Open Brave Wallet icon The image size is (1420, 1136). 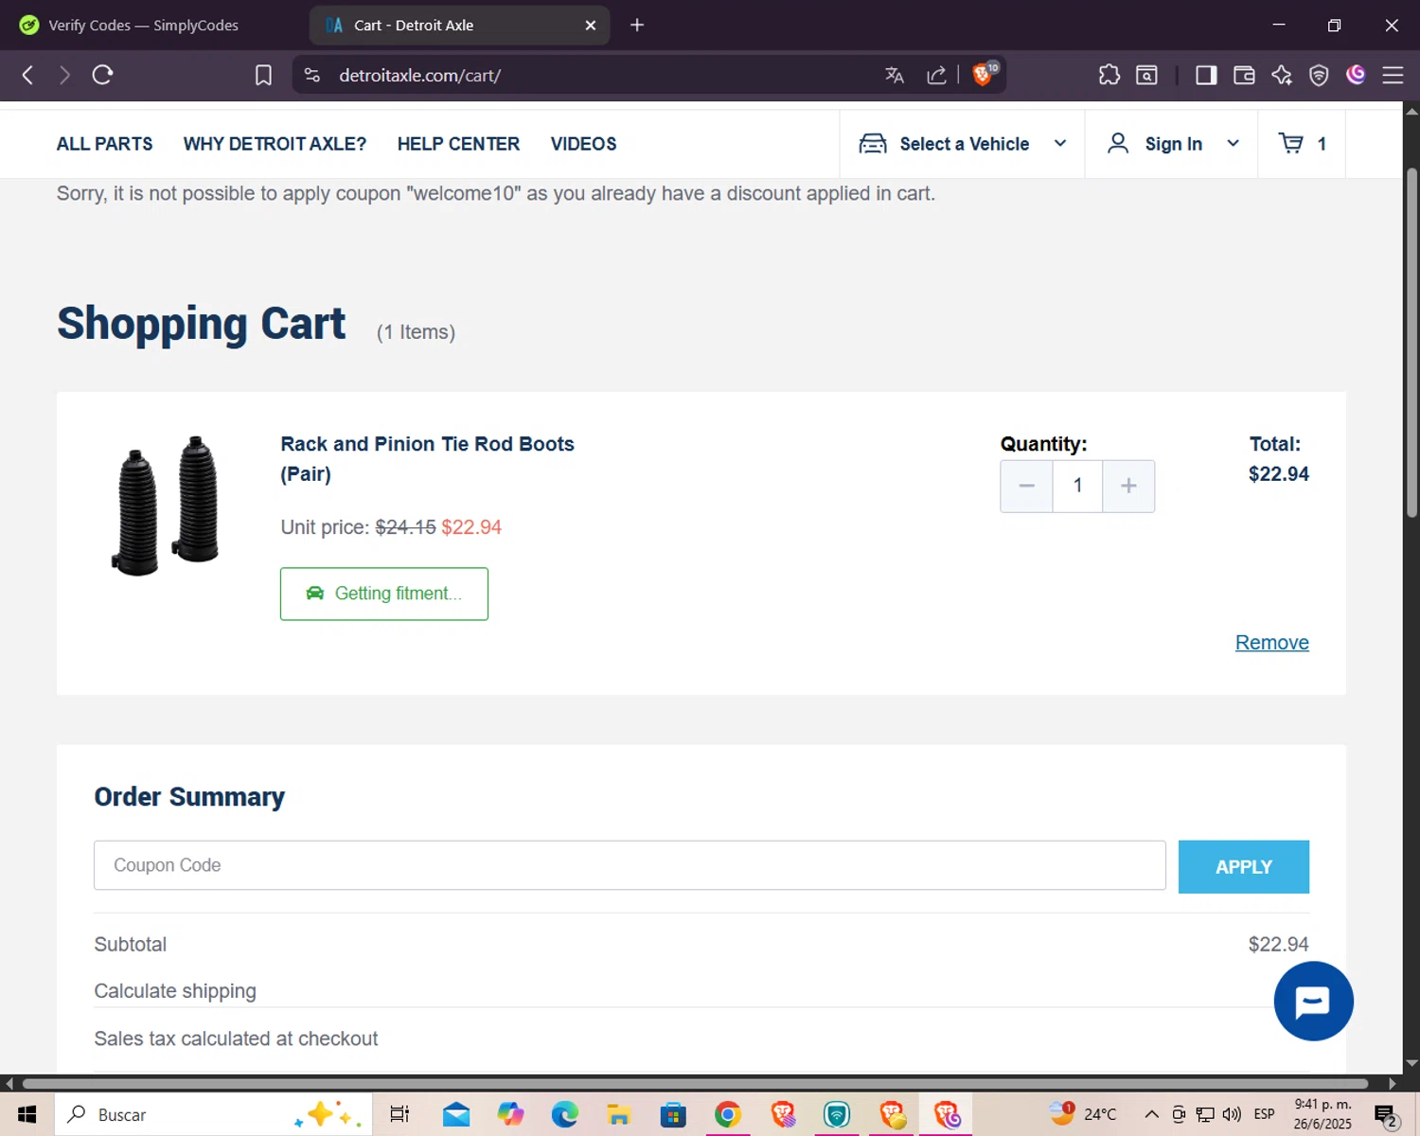click(x=1244, y=75)
